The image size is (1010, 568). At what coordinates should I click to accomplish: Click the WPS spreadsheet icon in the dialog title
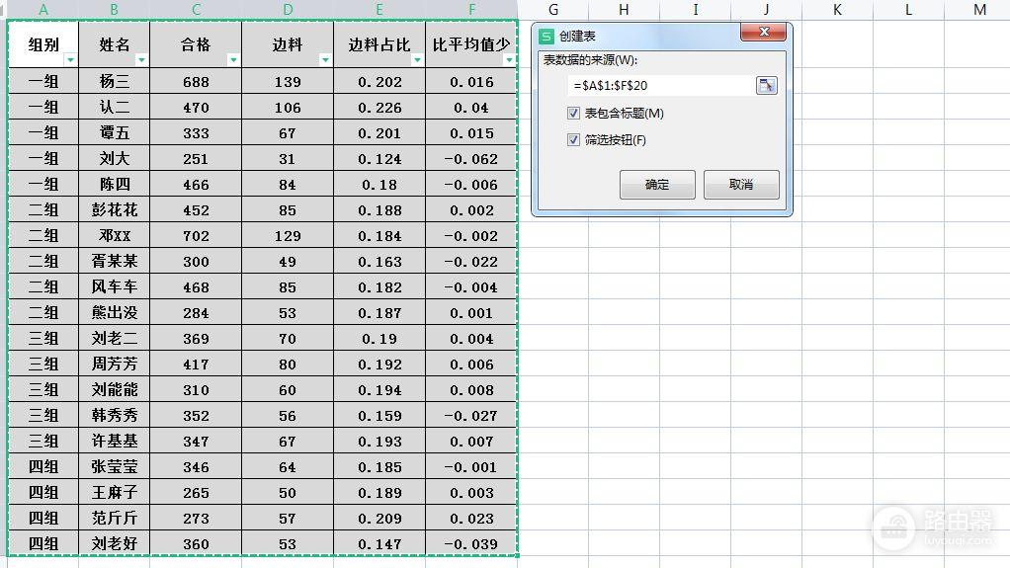547,36
